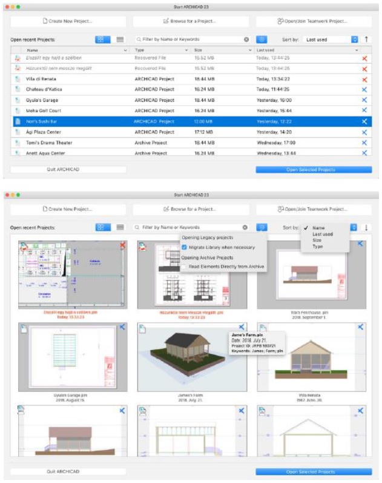Select thumbnail view toggle in thumbnail-view window

point(103,228)
